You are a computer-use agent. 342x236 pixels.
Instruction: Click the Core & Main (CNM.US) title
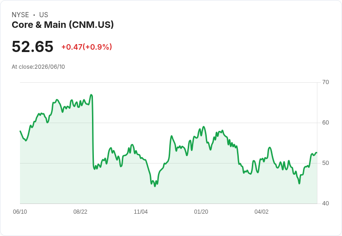(x=63, y=25)
